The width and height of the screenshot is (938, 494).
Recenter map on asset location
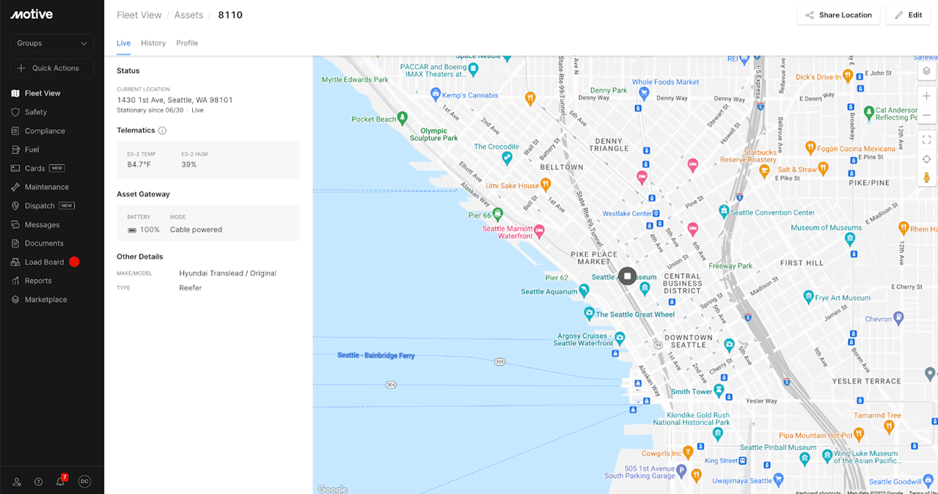pos(926,159)
